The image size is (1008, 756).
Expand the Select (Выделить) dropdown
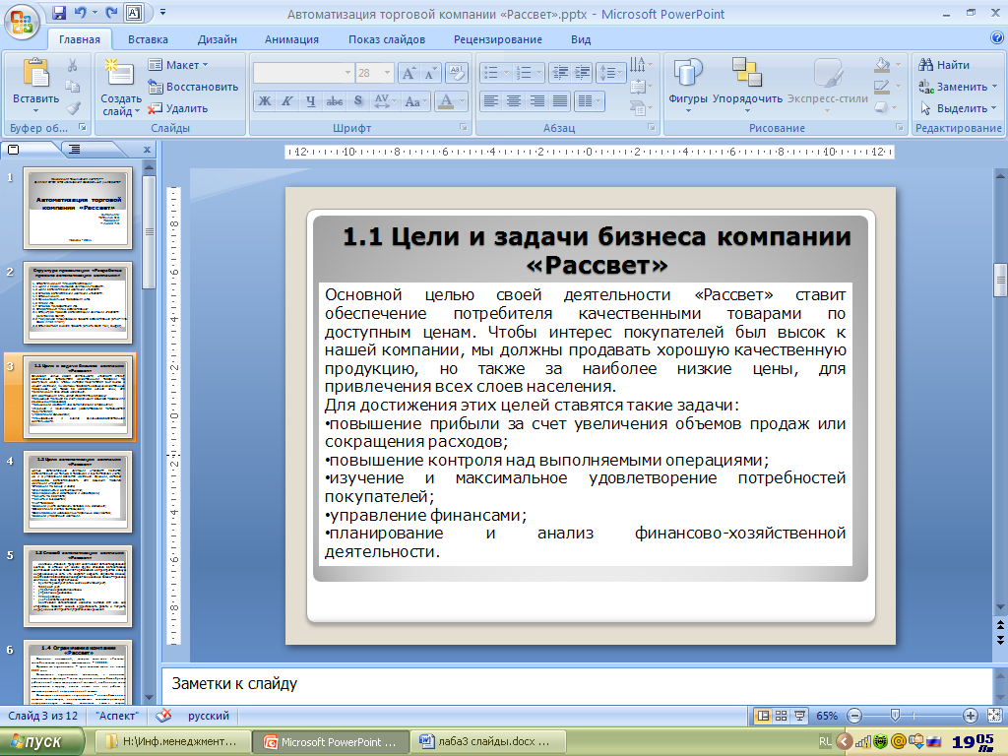pos(993,108)
